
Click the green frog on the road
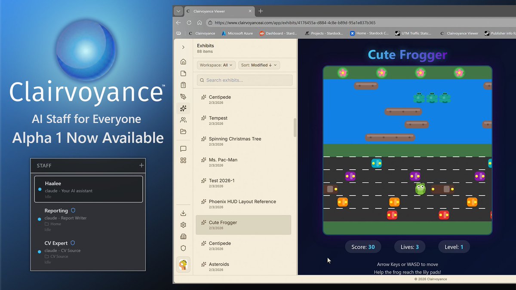[420, 189]
